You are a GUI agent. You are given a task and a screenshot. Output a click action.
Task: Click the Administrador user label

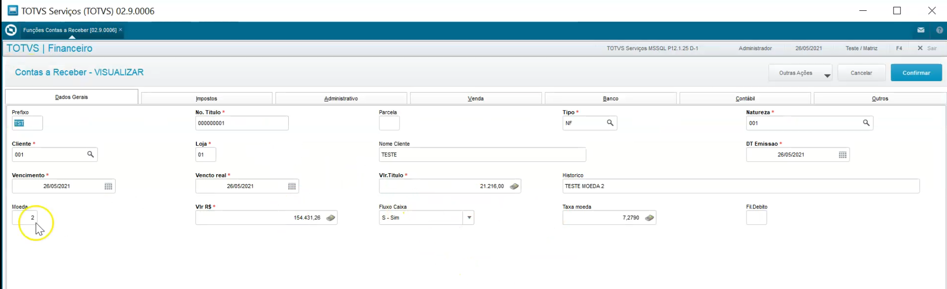tap(755, 48)
